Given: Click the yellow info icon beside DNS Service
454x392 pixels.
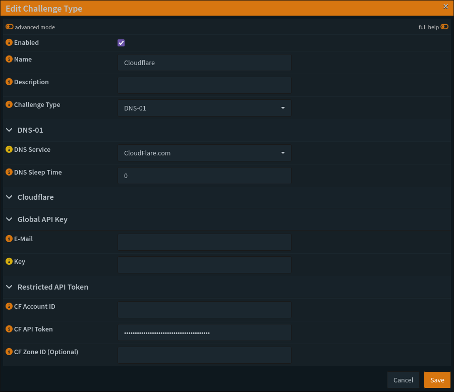Looking at the screenshot, I should (9, 149).
